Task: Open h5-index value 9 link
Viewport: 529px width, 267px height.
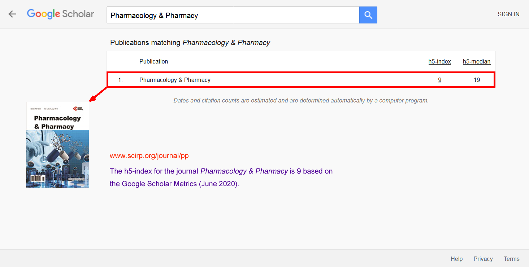Action: point(439,80)
